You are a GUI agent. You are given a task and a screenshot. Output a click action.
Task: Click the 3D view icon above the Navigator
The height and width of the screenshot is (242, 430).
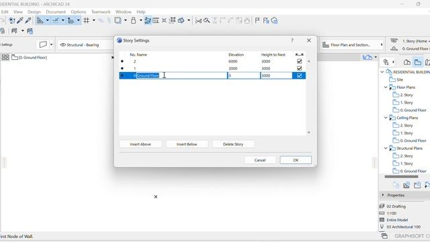(368, 57)
